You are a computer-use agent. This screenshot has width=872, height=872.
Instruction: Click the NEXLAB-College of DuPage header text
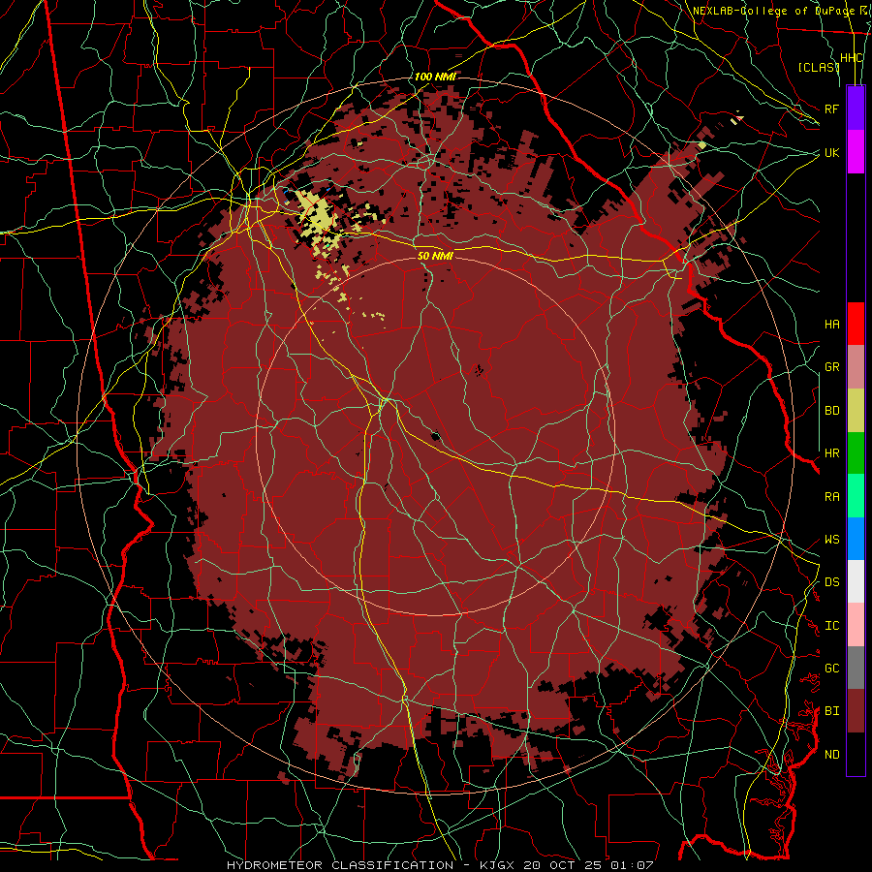point(775,11)
